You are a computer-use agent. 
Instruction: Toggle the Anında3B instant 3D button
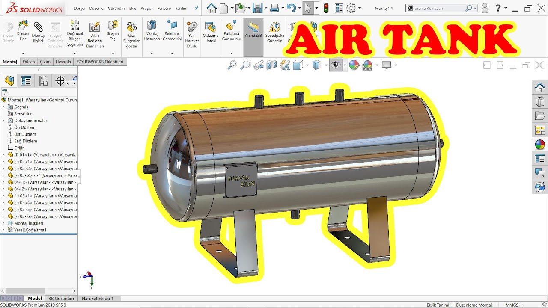tap(253, 37)
